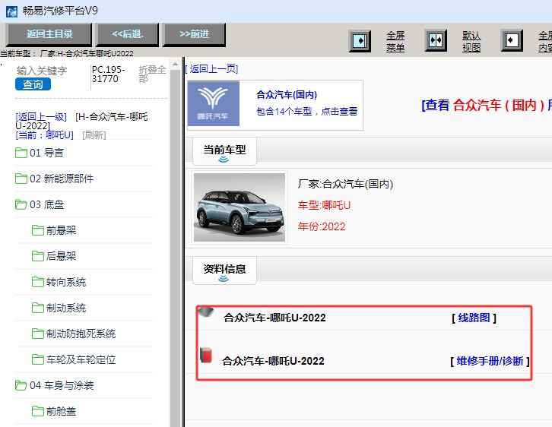Open 全屏菜单 label
The height and width of the screenshot is (427, 552).
[x=395, y=42]
